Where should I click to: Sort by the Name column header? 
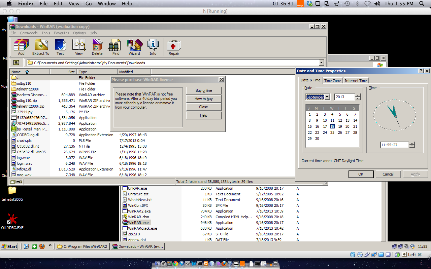[30, 72]
